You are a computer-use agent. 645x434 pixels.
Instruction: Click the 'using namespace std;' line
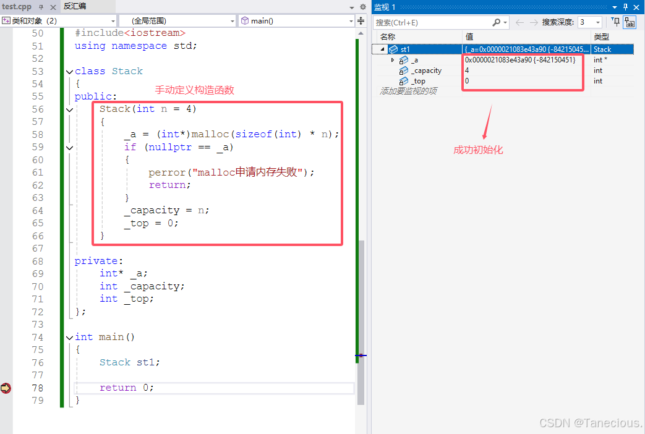point(136,46)
